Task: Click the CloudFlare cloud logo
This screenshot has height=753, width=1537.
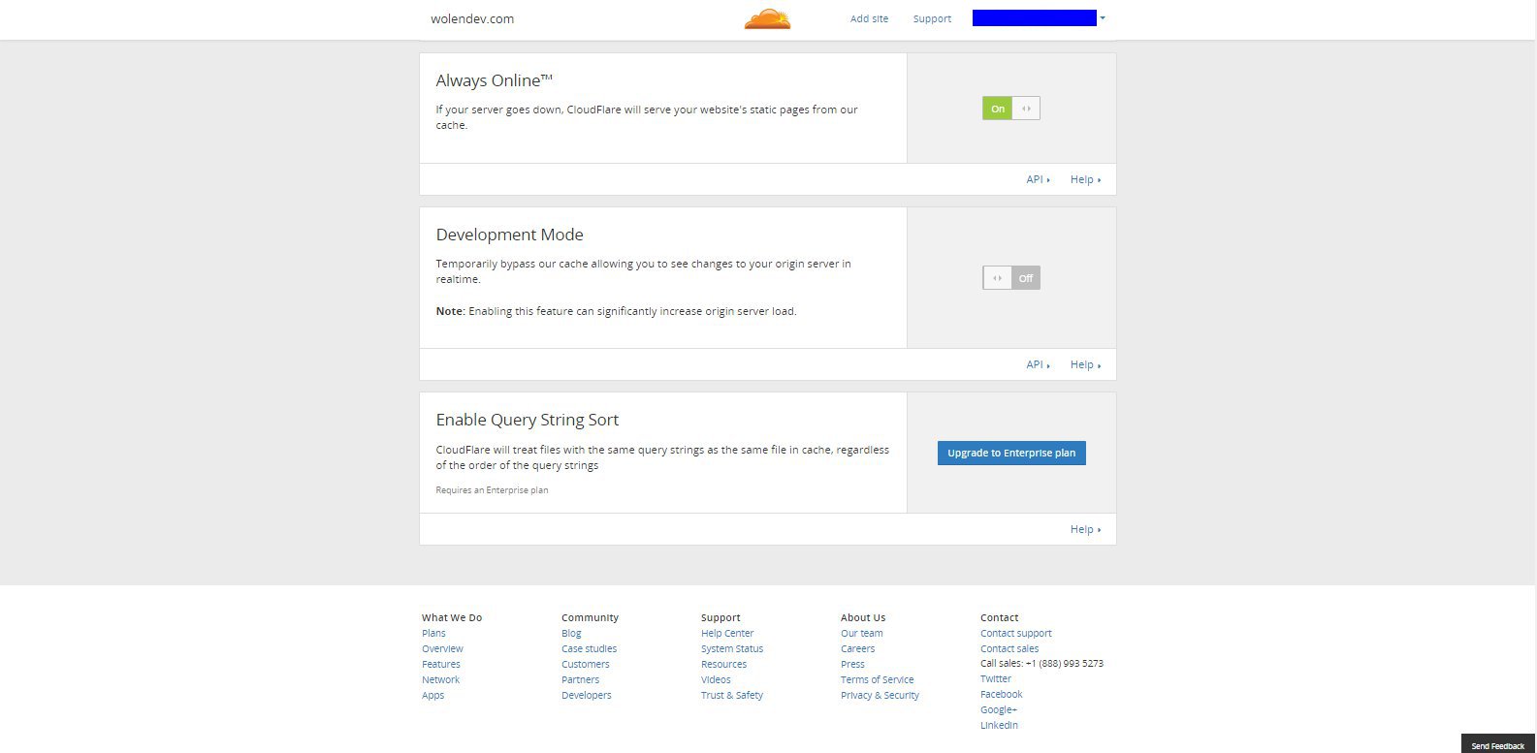Action: [x=767, y=18]
